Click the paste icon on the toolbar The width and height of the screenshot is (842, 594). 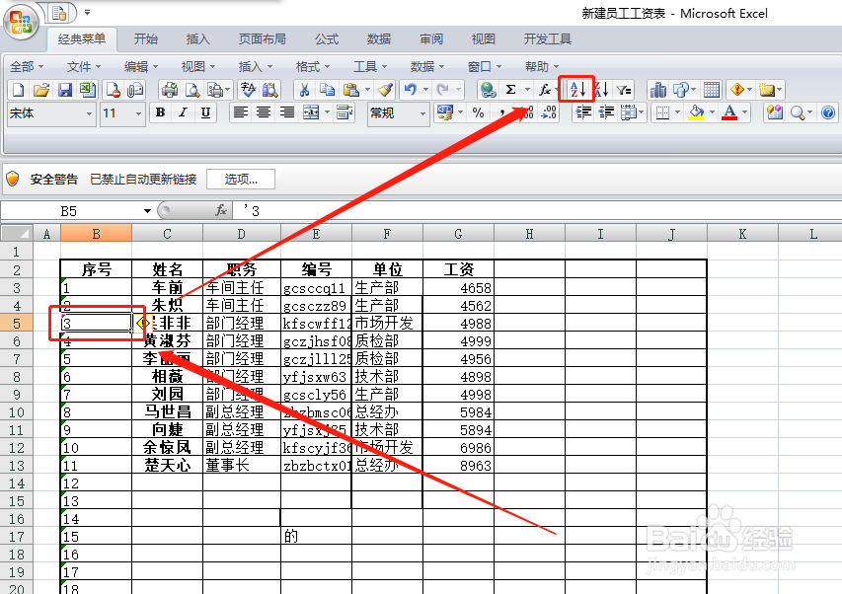tap(352, 90)
